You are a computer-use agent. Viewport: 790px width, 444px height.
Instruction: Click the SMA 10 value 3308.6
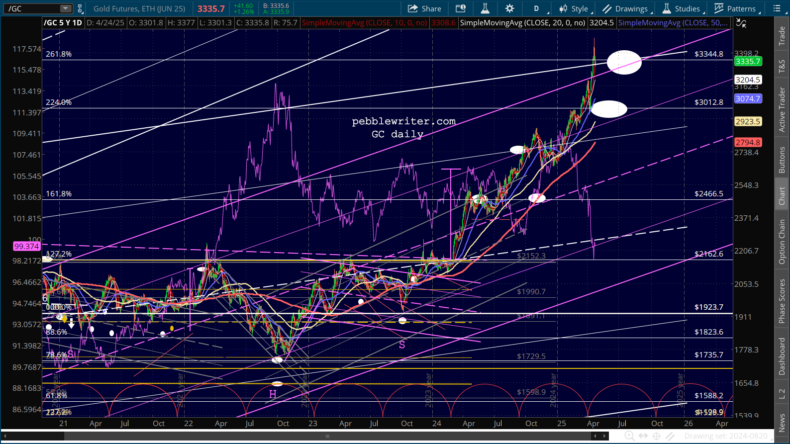443,23
